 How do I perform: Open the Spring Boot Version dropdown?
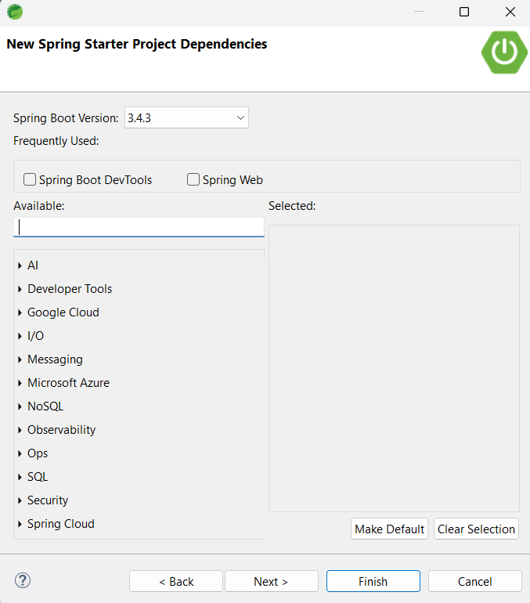tap(186, 118)
